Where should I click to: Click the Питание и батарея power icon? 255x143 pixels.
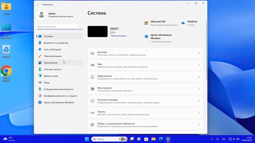[x=92, y=101]
